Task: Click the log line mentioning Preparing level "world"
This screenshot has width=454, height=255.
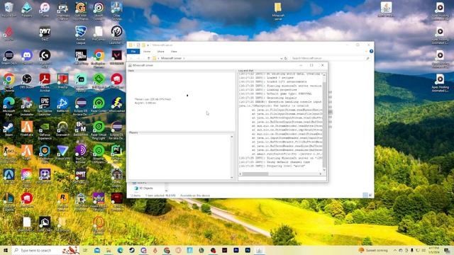Action: 272,166
